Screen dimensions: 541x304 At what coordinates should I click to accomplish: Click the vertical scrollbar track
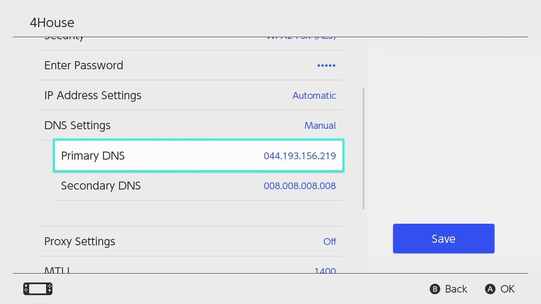[363, 148]
